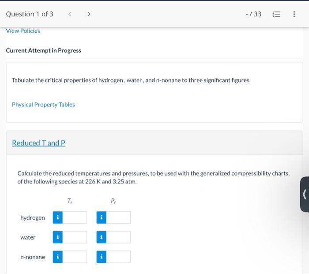Open the Reduced T and P section link
This screenshot has height=274, width=309.
(39, 143)
